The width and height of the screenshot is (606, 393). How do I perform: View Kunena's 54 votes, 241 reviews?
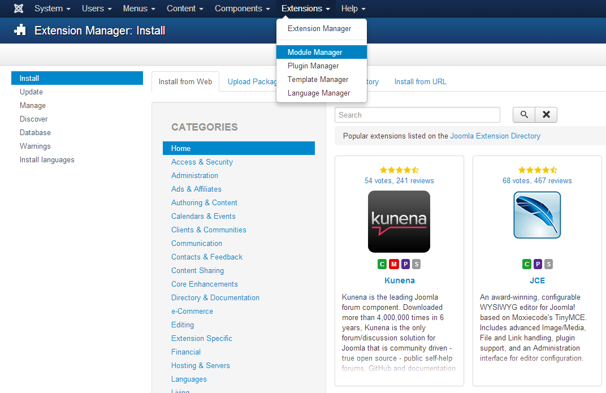[x=399, y=180]
